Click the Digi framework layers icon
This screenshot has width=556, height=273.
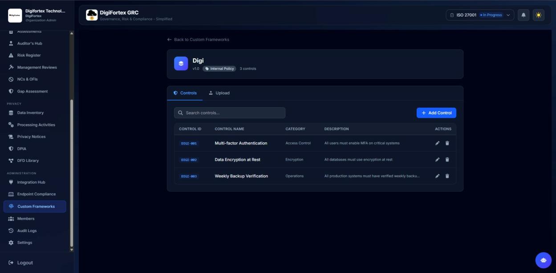pyautogui.click(x=181, y=64)
